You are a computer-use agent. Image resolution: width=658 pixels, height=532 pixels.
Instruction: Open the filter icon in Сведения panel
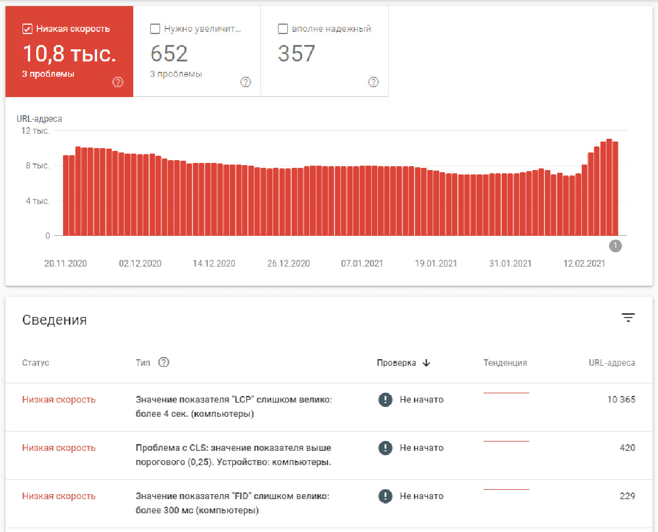coord(628,318)
